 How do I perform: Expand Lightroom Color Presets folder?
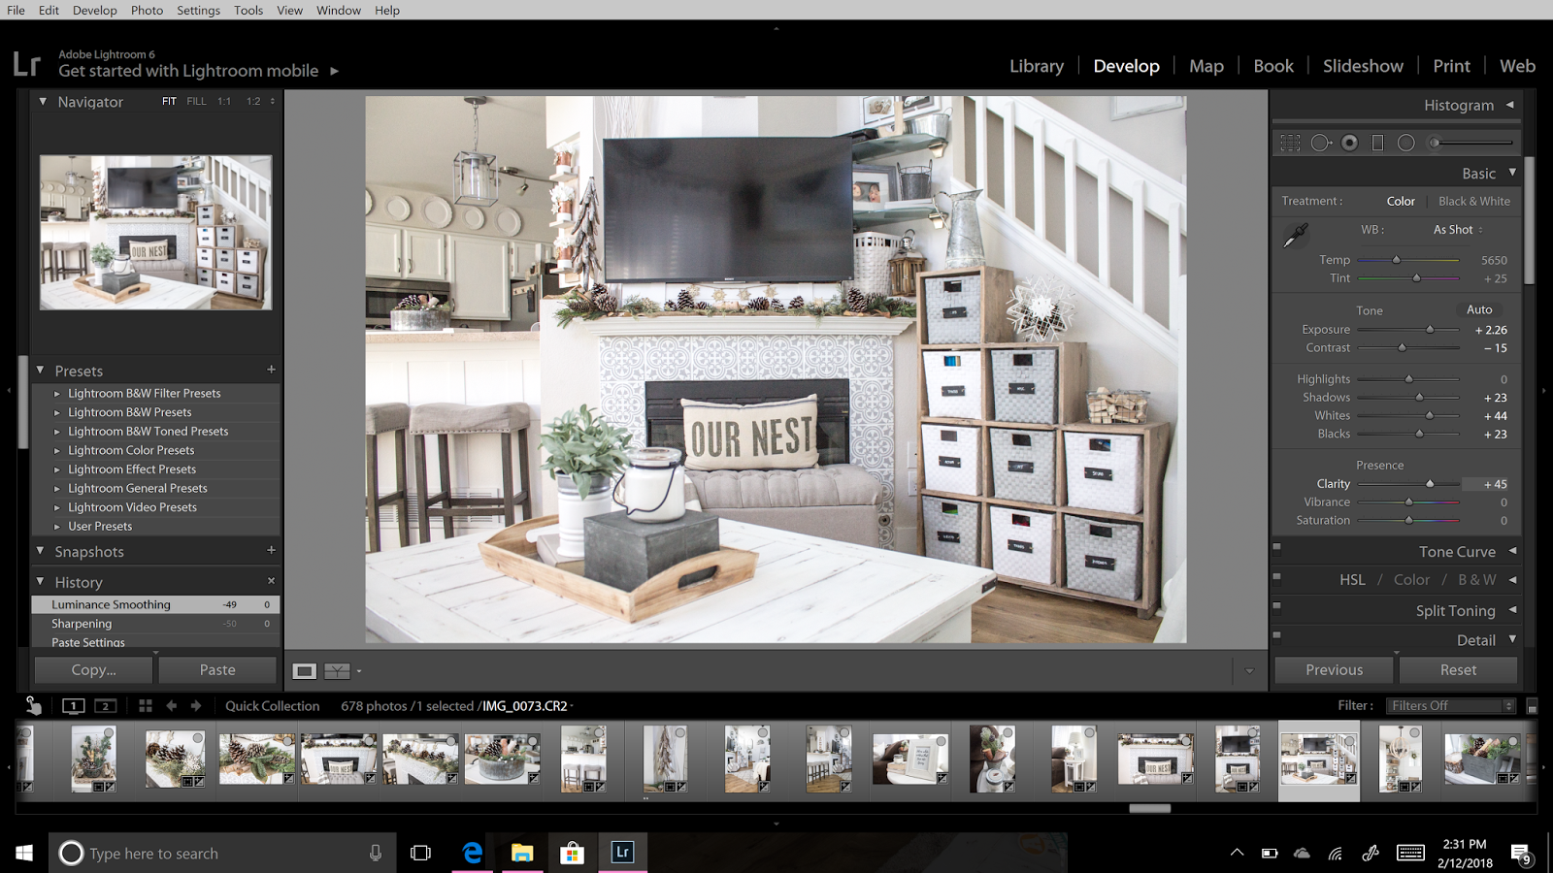[57, 451]
